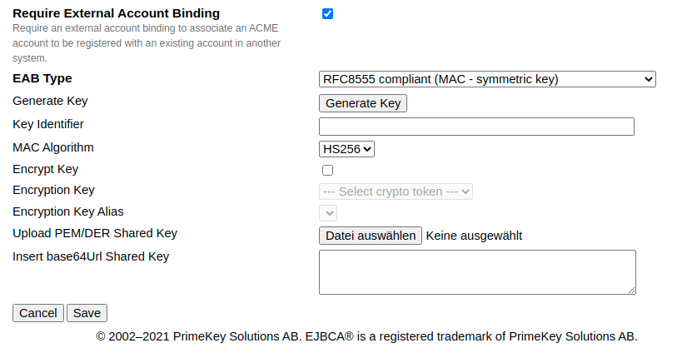Click into the base64Url Shared Key textarea
Screen dimensions: 687x348
(477, 271)
